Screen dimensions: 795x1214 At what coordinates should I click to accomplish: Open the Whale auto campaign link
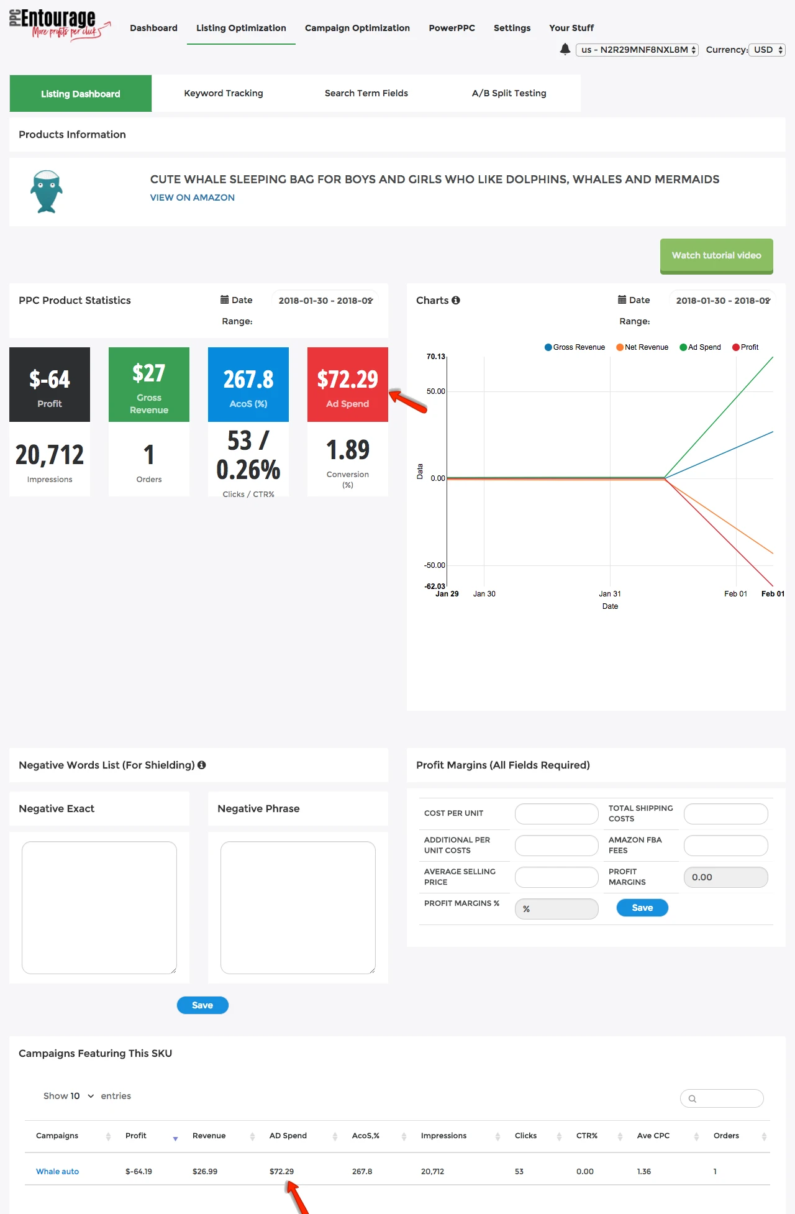pyautogui.click(x=57, y=1171)
